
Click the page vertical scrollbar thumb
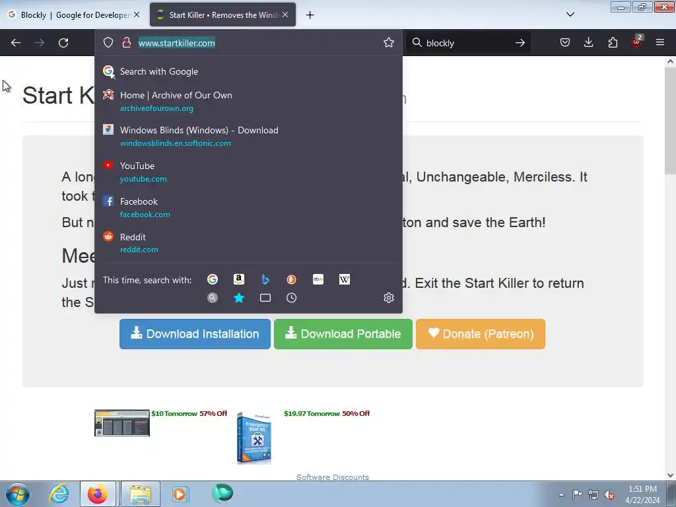670,121
